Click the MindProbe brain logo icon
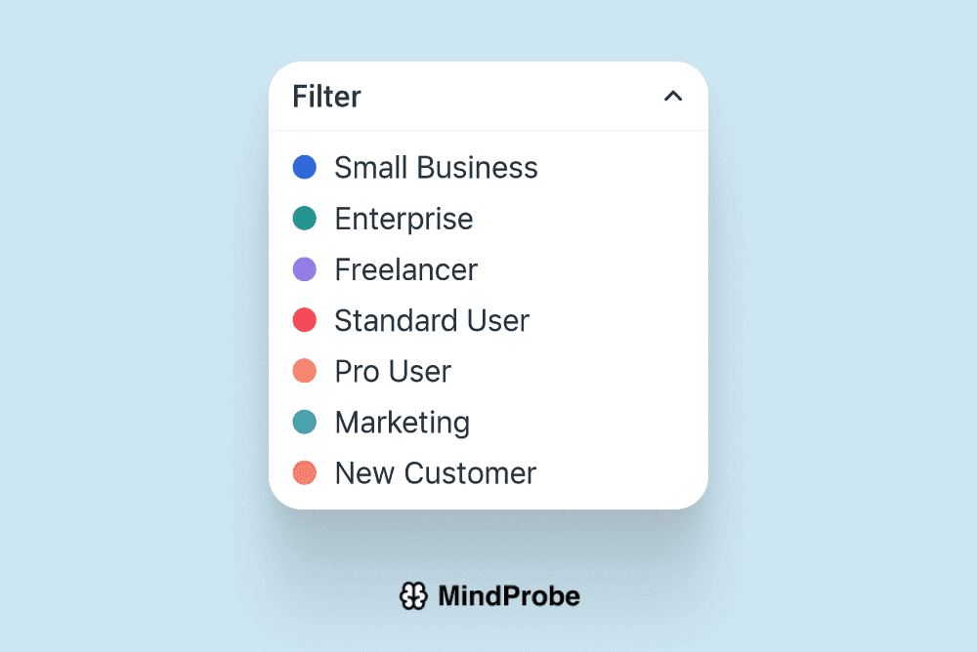The width and height of the screenshot is (977, 652). coord(413,595)
